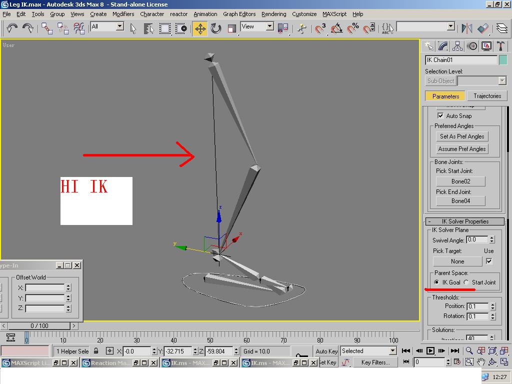Click the Bone02 start joint button
Viewport: 512px width, 384px height.
tap(460, 181)
